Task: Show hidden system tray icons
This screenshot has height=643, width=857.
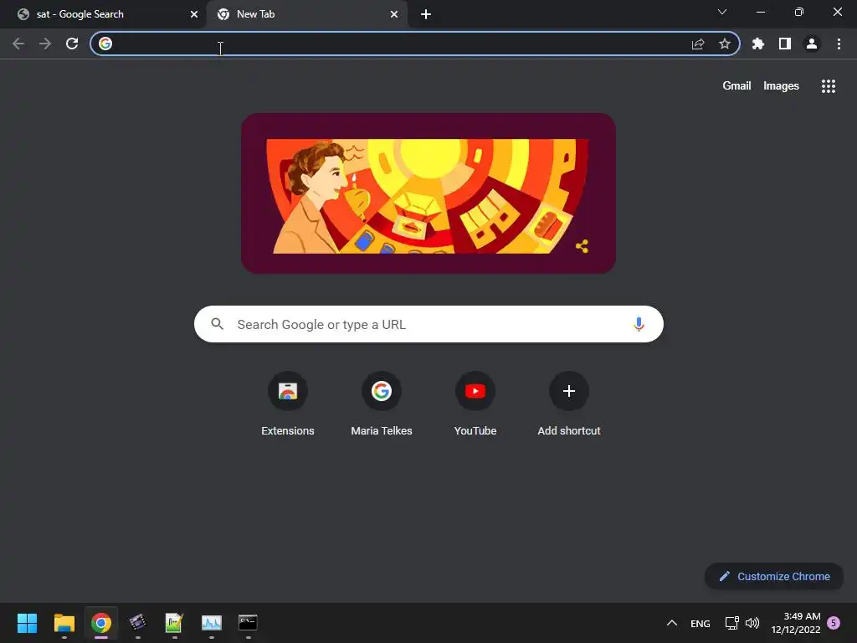Action: 672,623
